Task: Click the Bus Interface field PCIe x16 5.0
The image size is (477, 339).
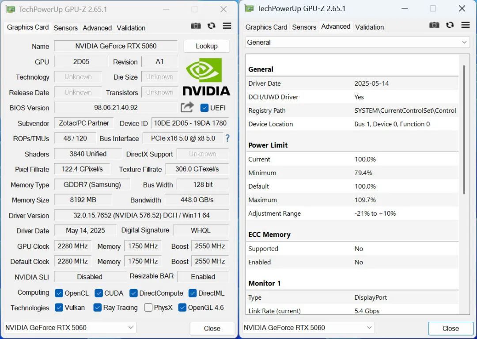Action: (x=183, y=138)
